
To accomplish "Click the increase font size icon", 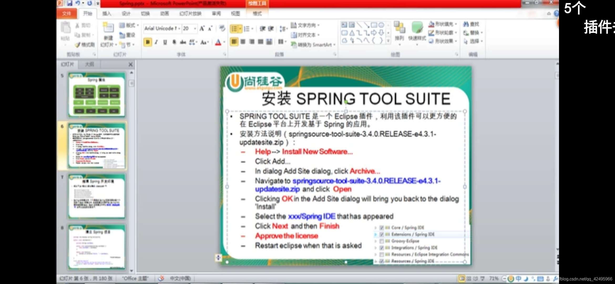I will 202,28.
